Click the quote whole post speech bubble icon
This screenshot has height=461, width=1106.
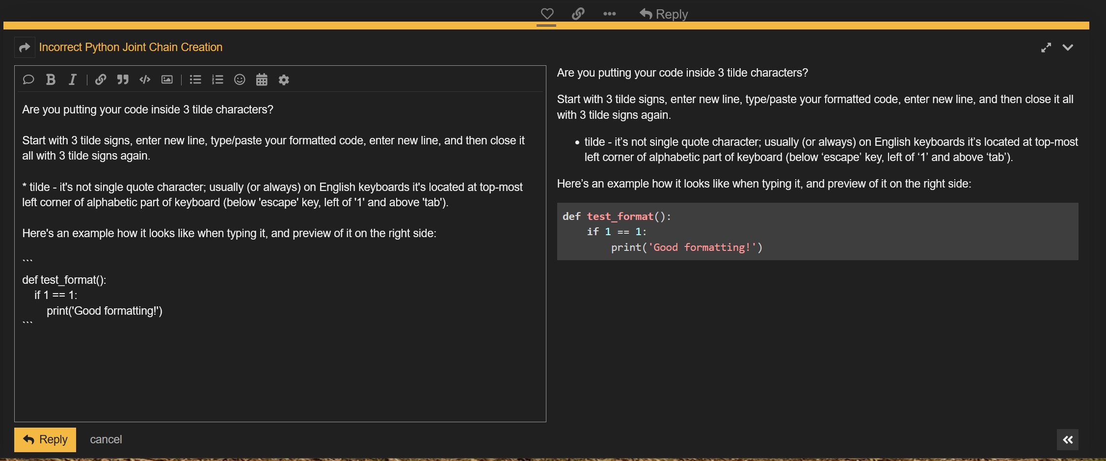pos(28,80)
